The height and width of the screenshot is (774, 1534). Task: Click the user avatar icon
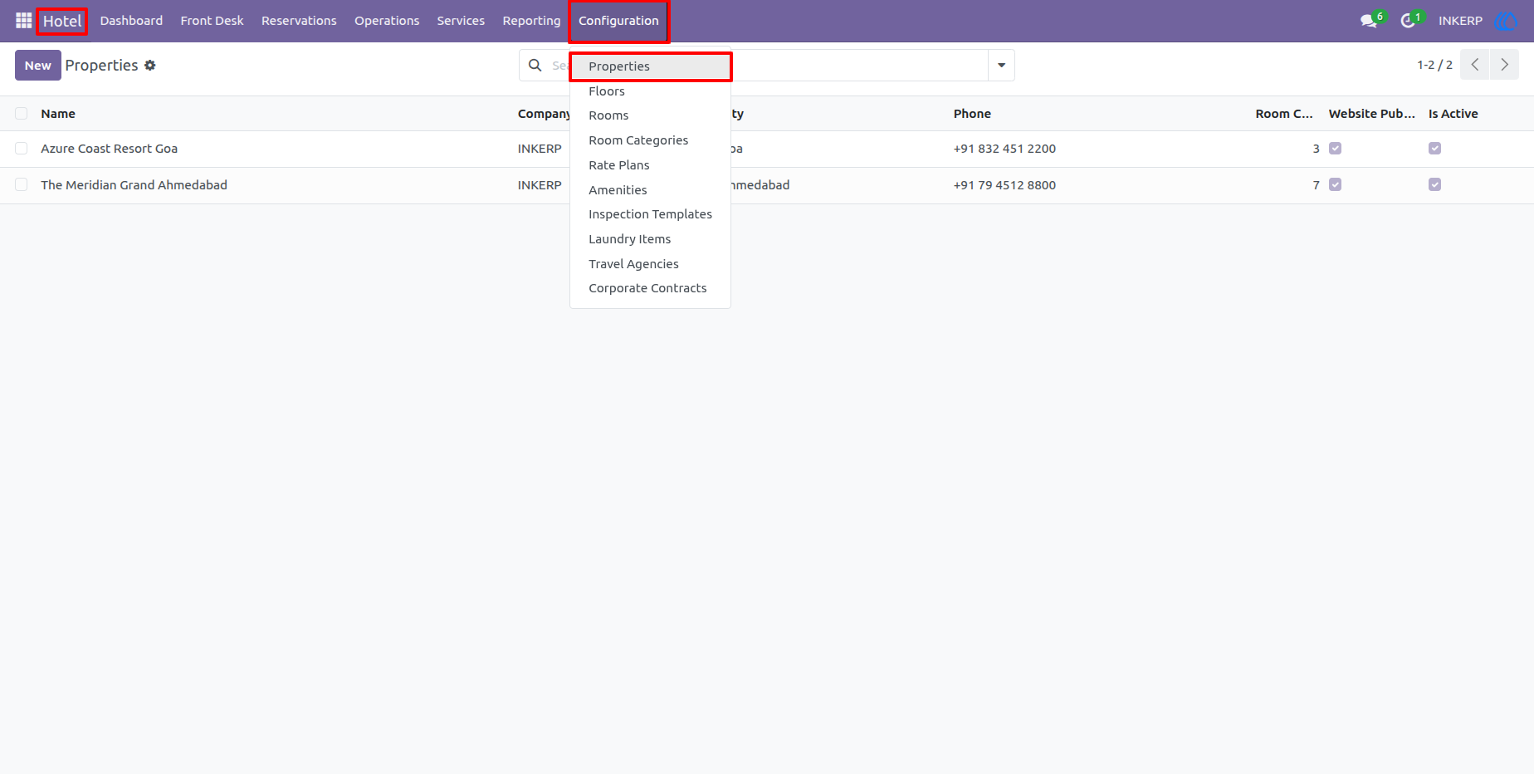point(1506,21)
